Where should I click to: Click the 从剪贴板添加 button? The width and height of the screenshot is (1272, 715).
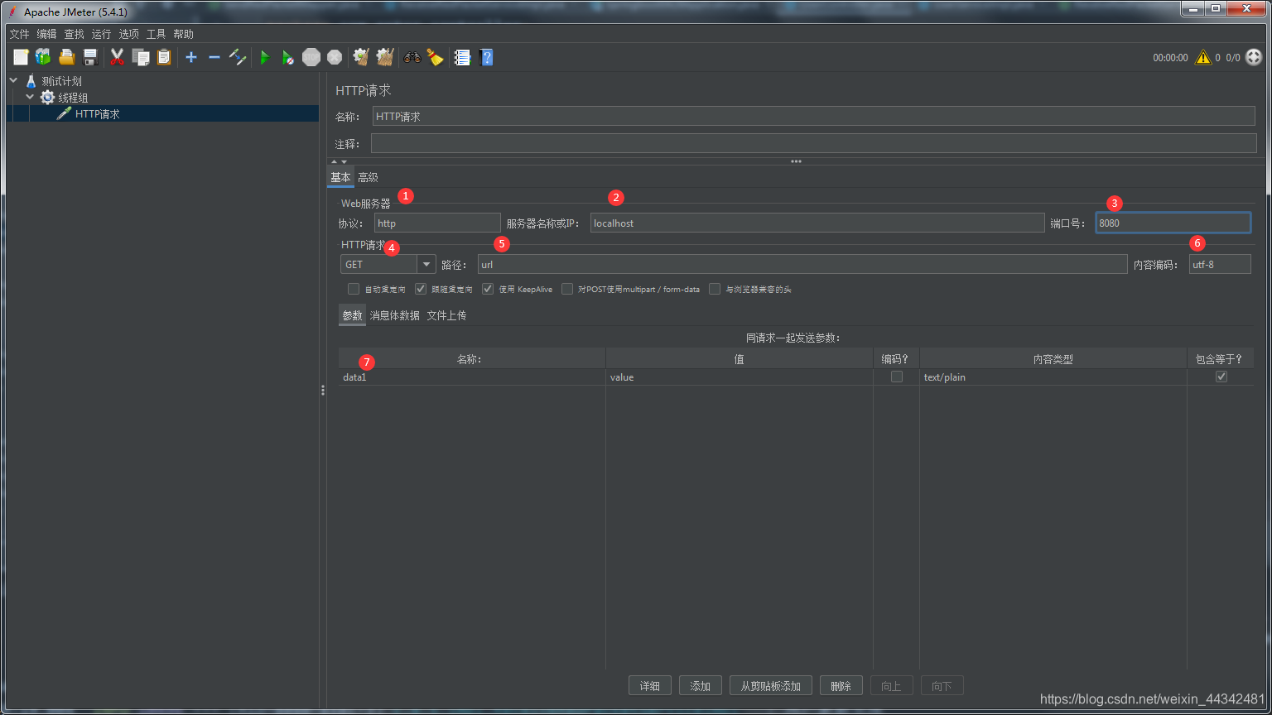point(771,686)
